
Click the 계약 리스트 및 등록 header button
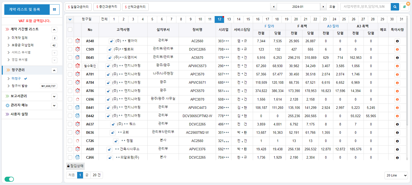(x=27, y=9)
